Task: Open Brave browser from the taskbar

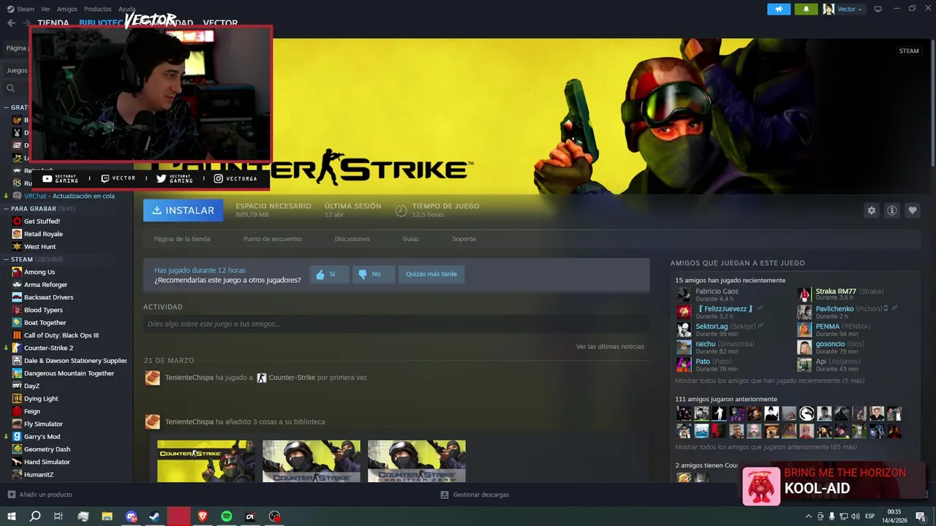Action: (203, 517)
